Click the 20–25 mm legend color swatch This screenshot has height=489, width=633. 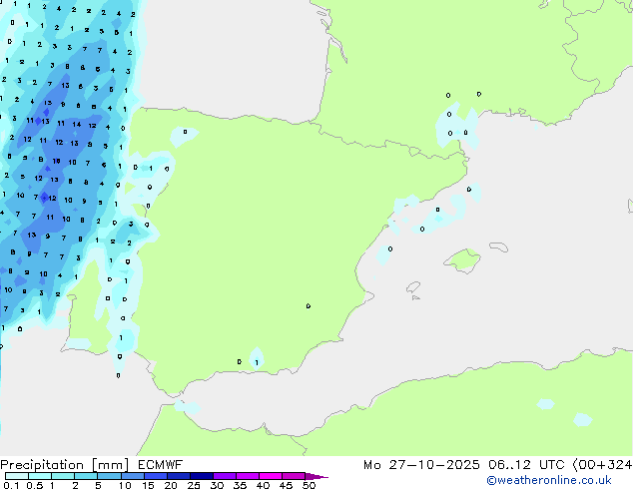[x=179, y=476]
